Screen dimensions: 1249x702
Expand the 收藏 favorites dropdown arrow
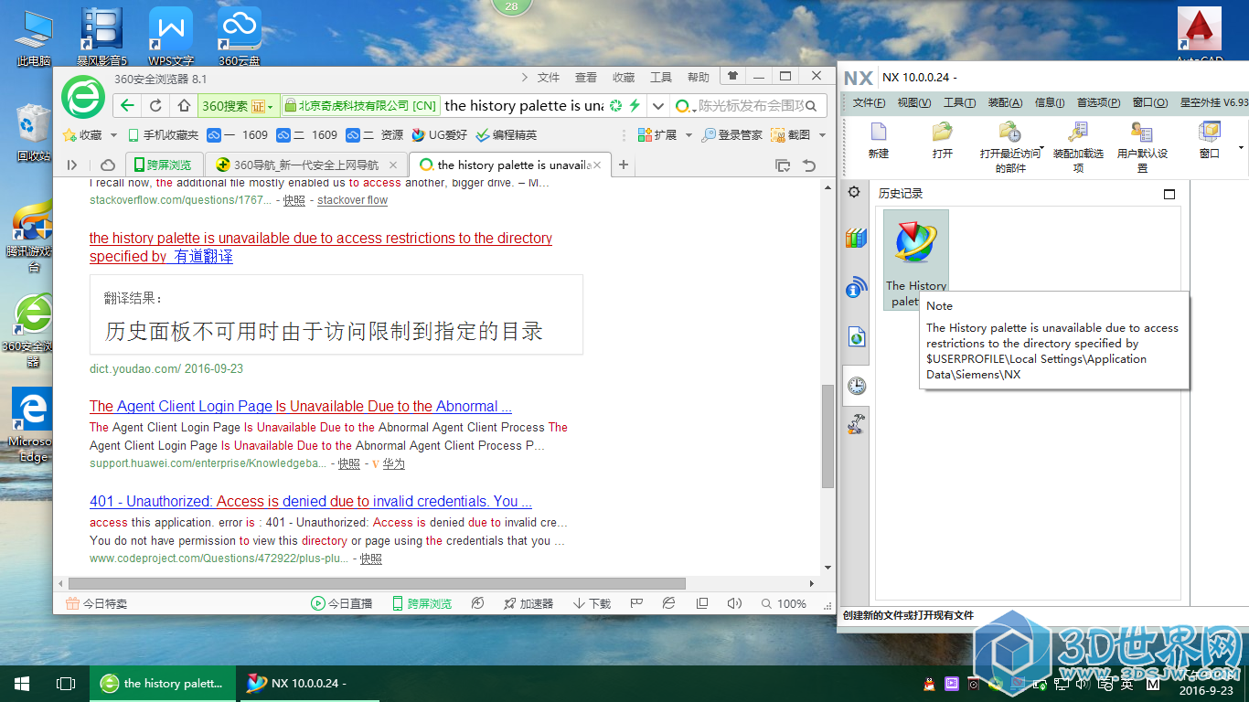[x=114, y=135]
